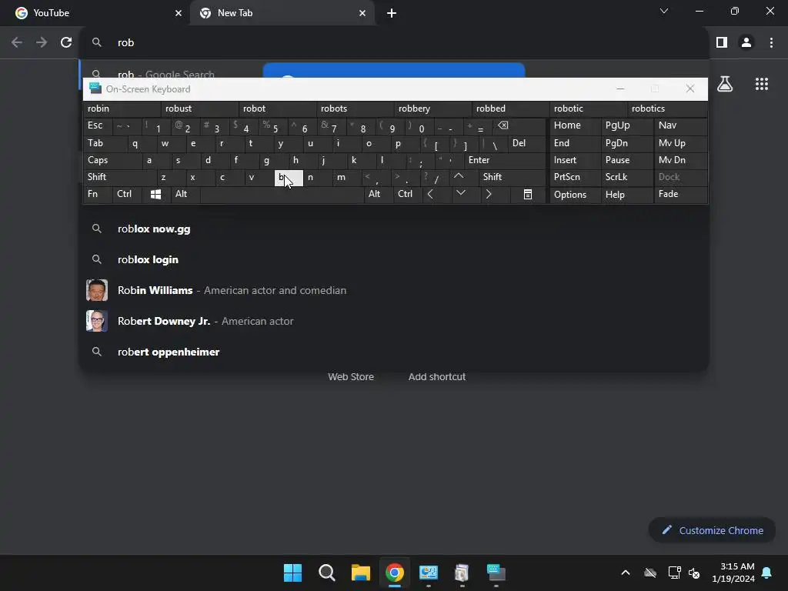Screen dimensions: 788x591
Task: Click the Enter key on keyboard
Action: (x=505, y=160)
